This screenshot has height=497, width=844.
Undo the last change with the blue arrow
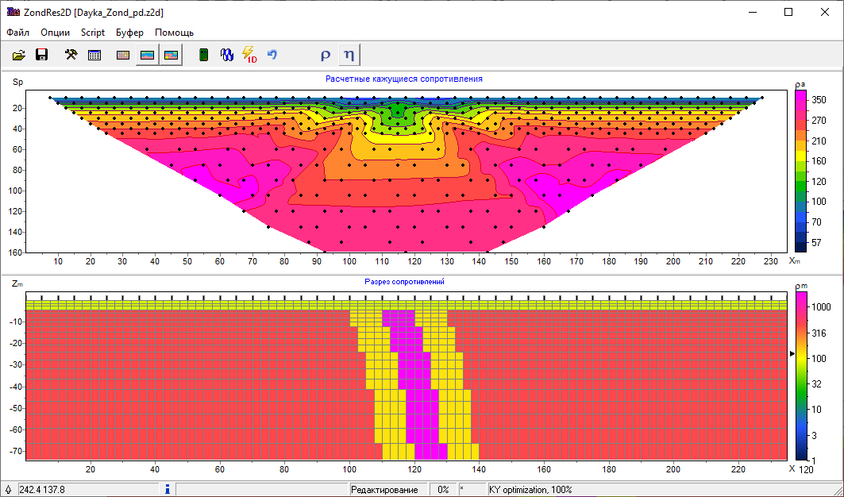(272, 55)
